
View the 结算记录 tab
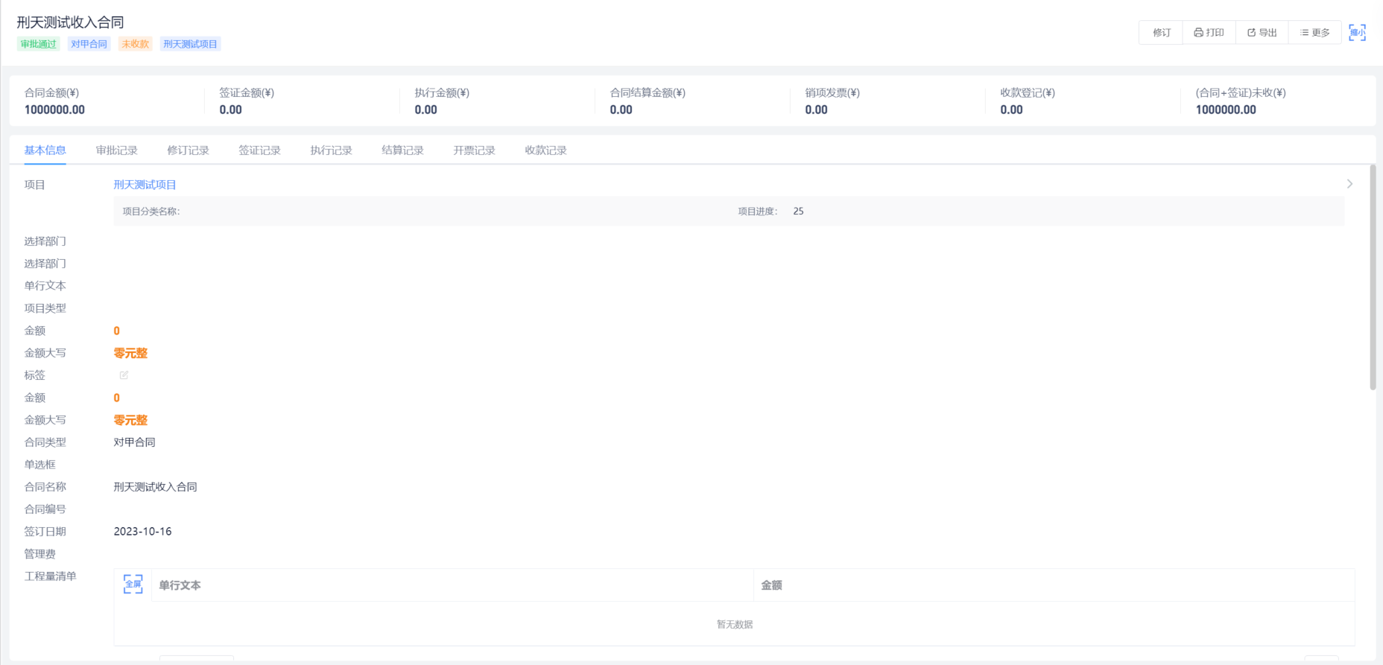point(402,150)
